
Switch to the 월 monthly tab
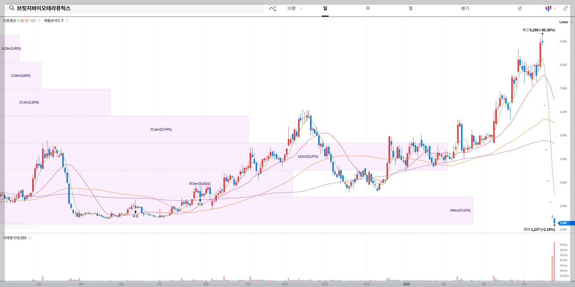(411, 8)
